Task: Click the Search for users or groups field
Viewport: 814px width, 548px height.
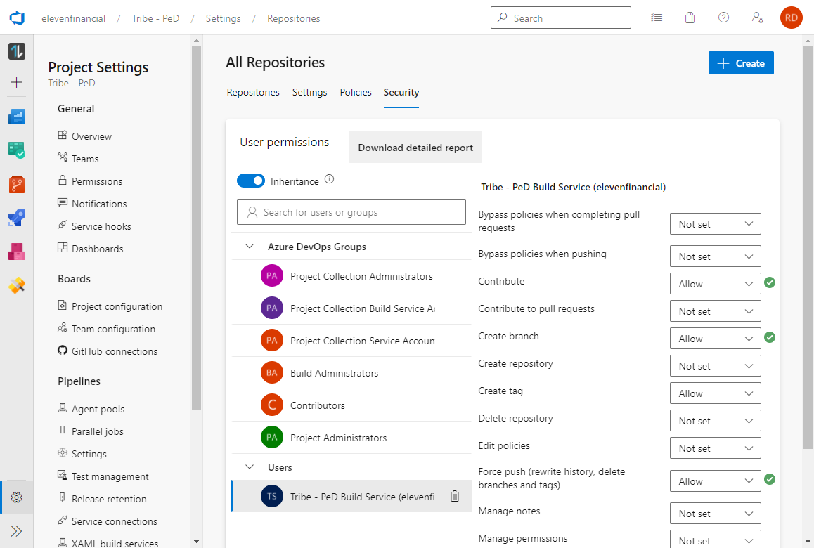Action: pos(351,211)
